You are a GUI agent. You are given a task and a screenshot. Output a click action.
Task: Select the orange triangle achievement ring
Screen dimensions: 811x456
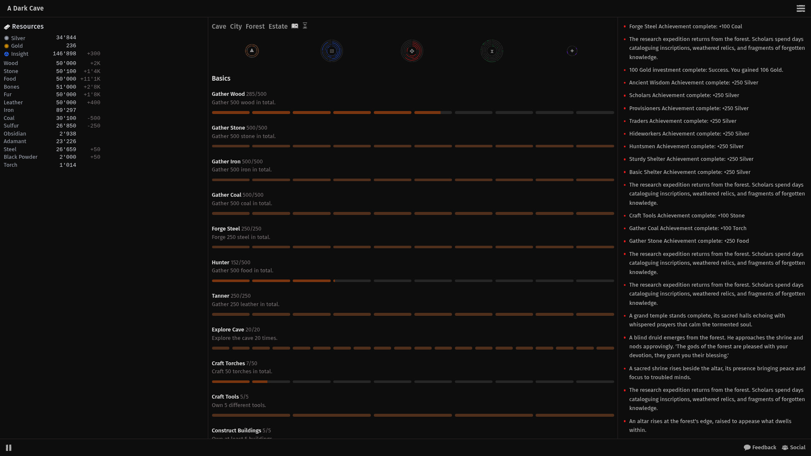point(252,51)
